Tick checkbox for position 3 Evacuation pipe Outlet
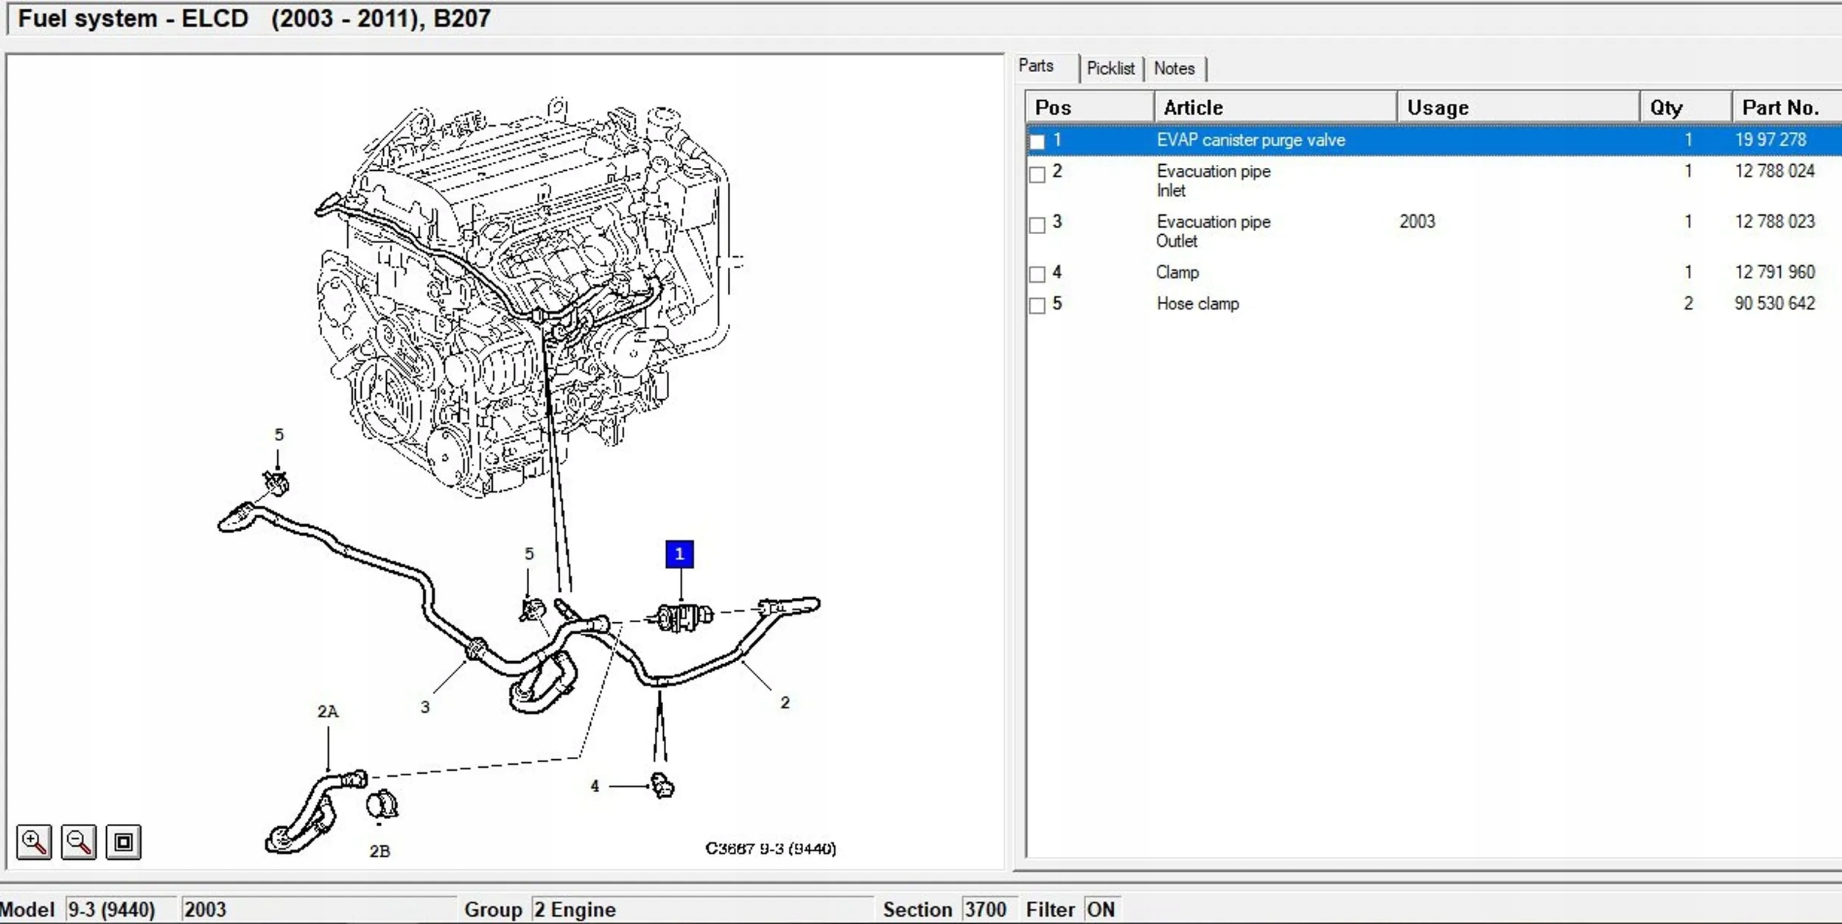This screenshot has width=1842, height=924. pos(1037,225)
